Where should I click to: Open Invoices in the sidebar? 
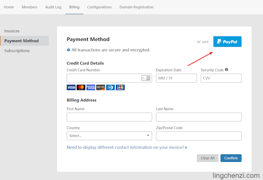click(12, 31)
